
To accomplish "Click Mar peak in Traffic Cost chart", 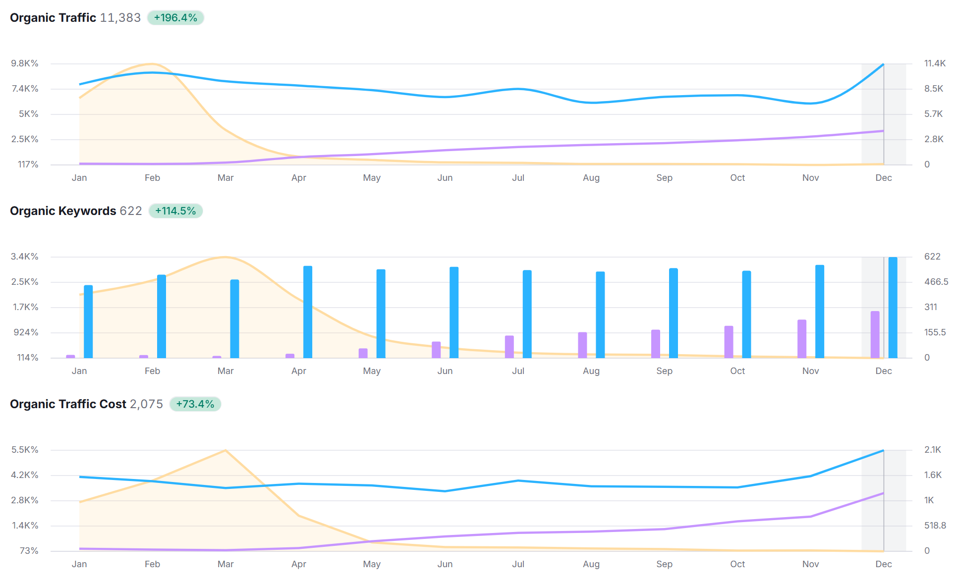I will coord(225,450).
